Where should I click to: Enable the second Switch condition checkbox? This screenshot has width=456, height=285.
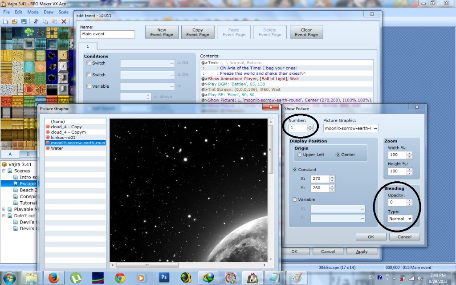pos(89,74)
